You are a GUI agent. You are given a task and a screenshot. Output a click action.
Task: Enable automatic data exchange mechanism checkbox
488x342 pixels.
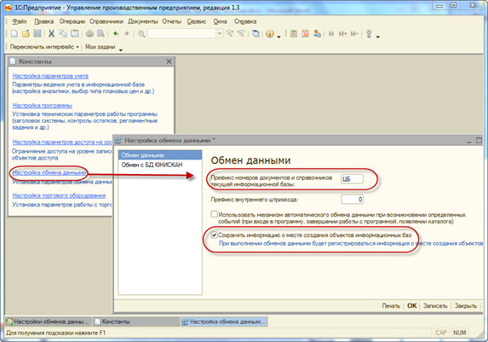[x=214, y=214]
